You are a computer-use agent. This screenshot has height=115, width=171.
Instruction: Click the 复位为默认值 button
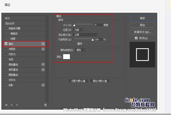[x=100, y=81]
